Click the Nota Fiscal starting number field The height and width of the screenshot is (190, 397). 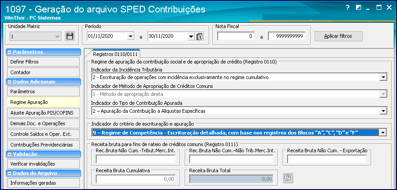click(236, 36)
